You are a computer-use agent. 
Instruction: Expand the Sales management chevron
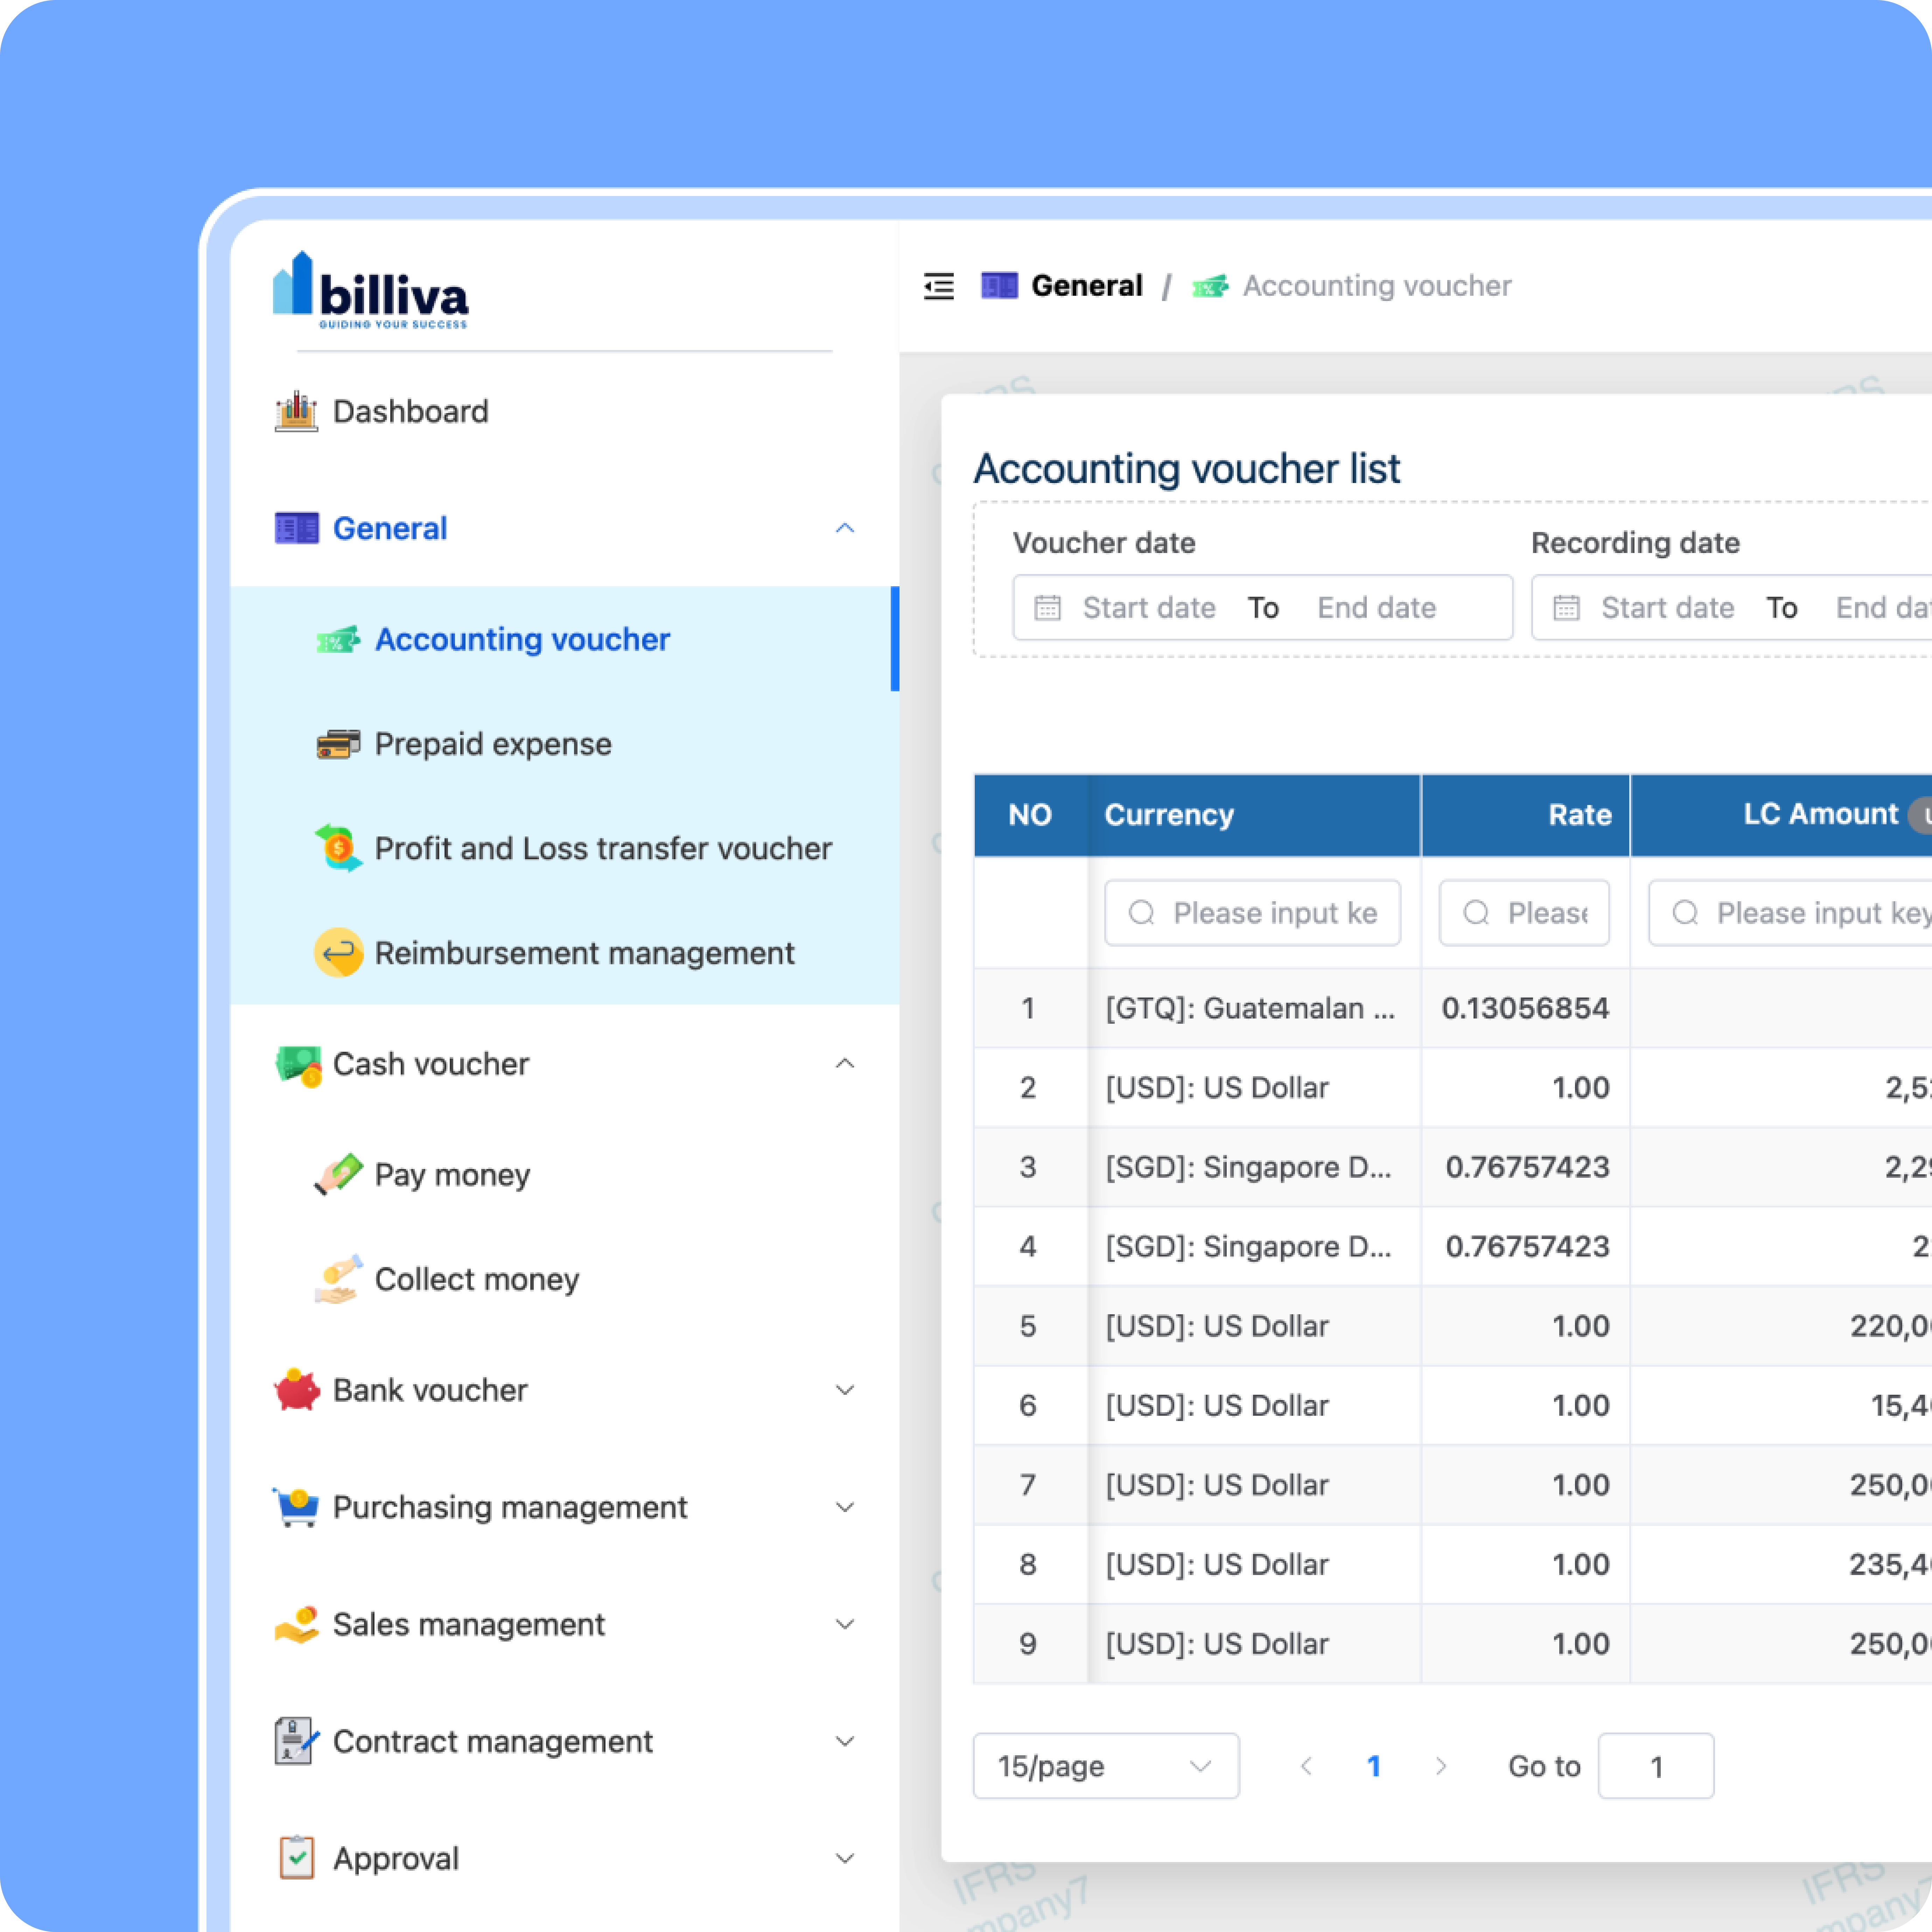[x=845, y=1624]
